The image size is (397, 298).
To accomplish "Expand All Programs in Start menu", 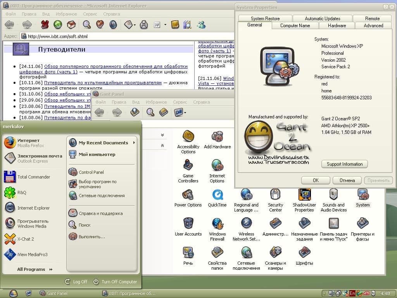I will 35,269.
